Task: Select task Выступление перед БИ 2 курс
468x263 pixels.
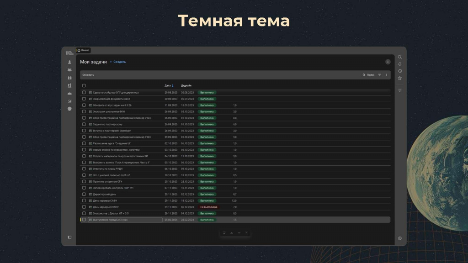Action: click(x=110, y=220)
